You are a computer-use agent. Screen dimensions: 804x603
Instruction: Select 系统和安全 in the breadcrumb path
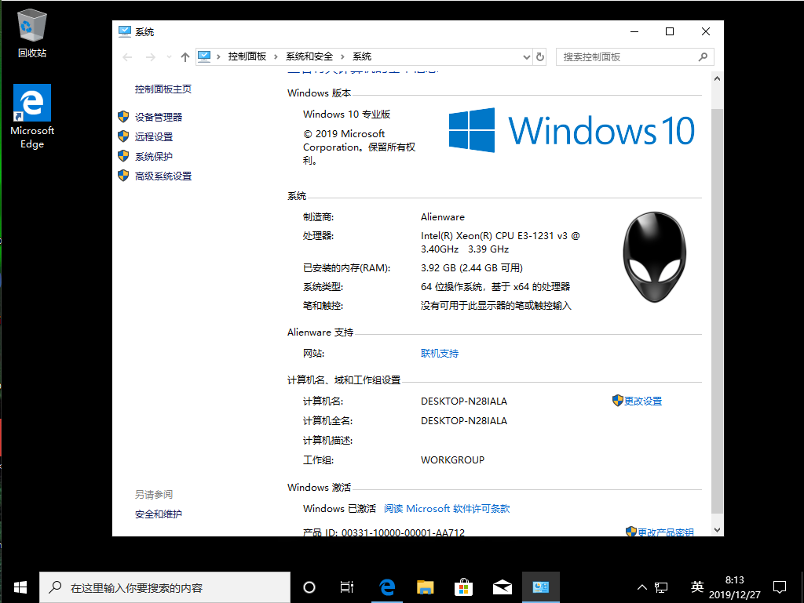point(309,57)
